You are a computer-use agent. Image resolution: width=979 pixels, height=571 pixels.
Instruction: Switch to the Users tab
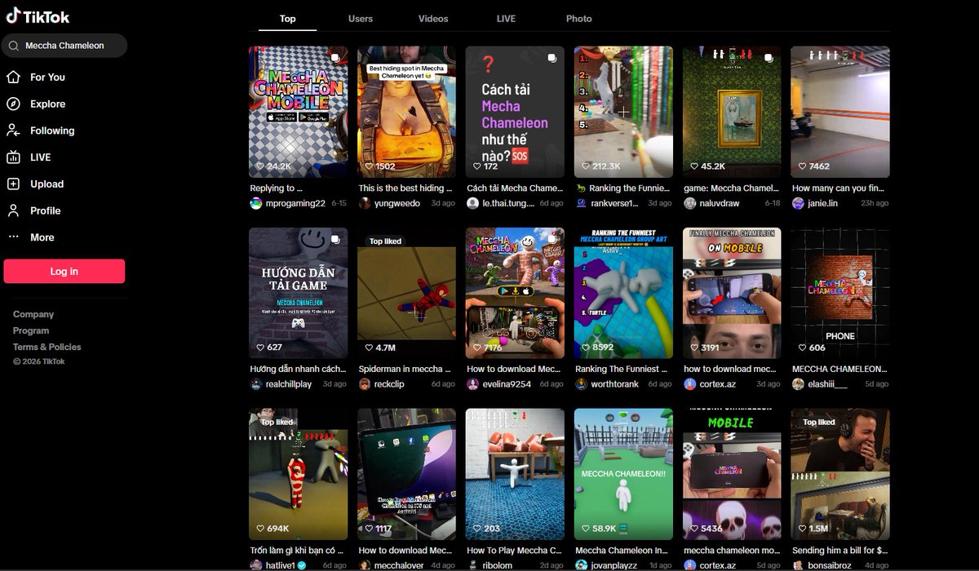[361, 19]
